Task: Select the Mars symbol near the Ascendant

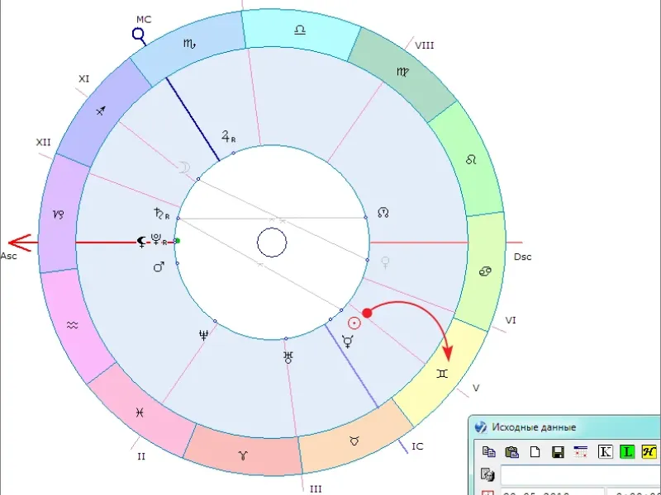Action: coord(159,266)
